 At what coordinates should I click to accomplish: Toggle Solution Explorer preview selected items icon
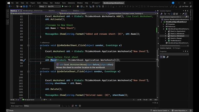[x=186, y=14]
